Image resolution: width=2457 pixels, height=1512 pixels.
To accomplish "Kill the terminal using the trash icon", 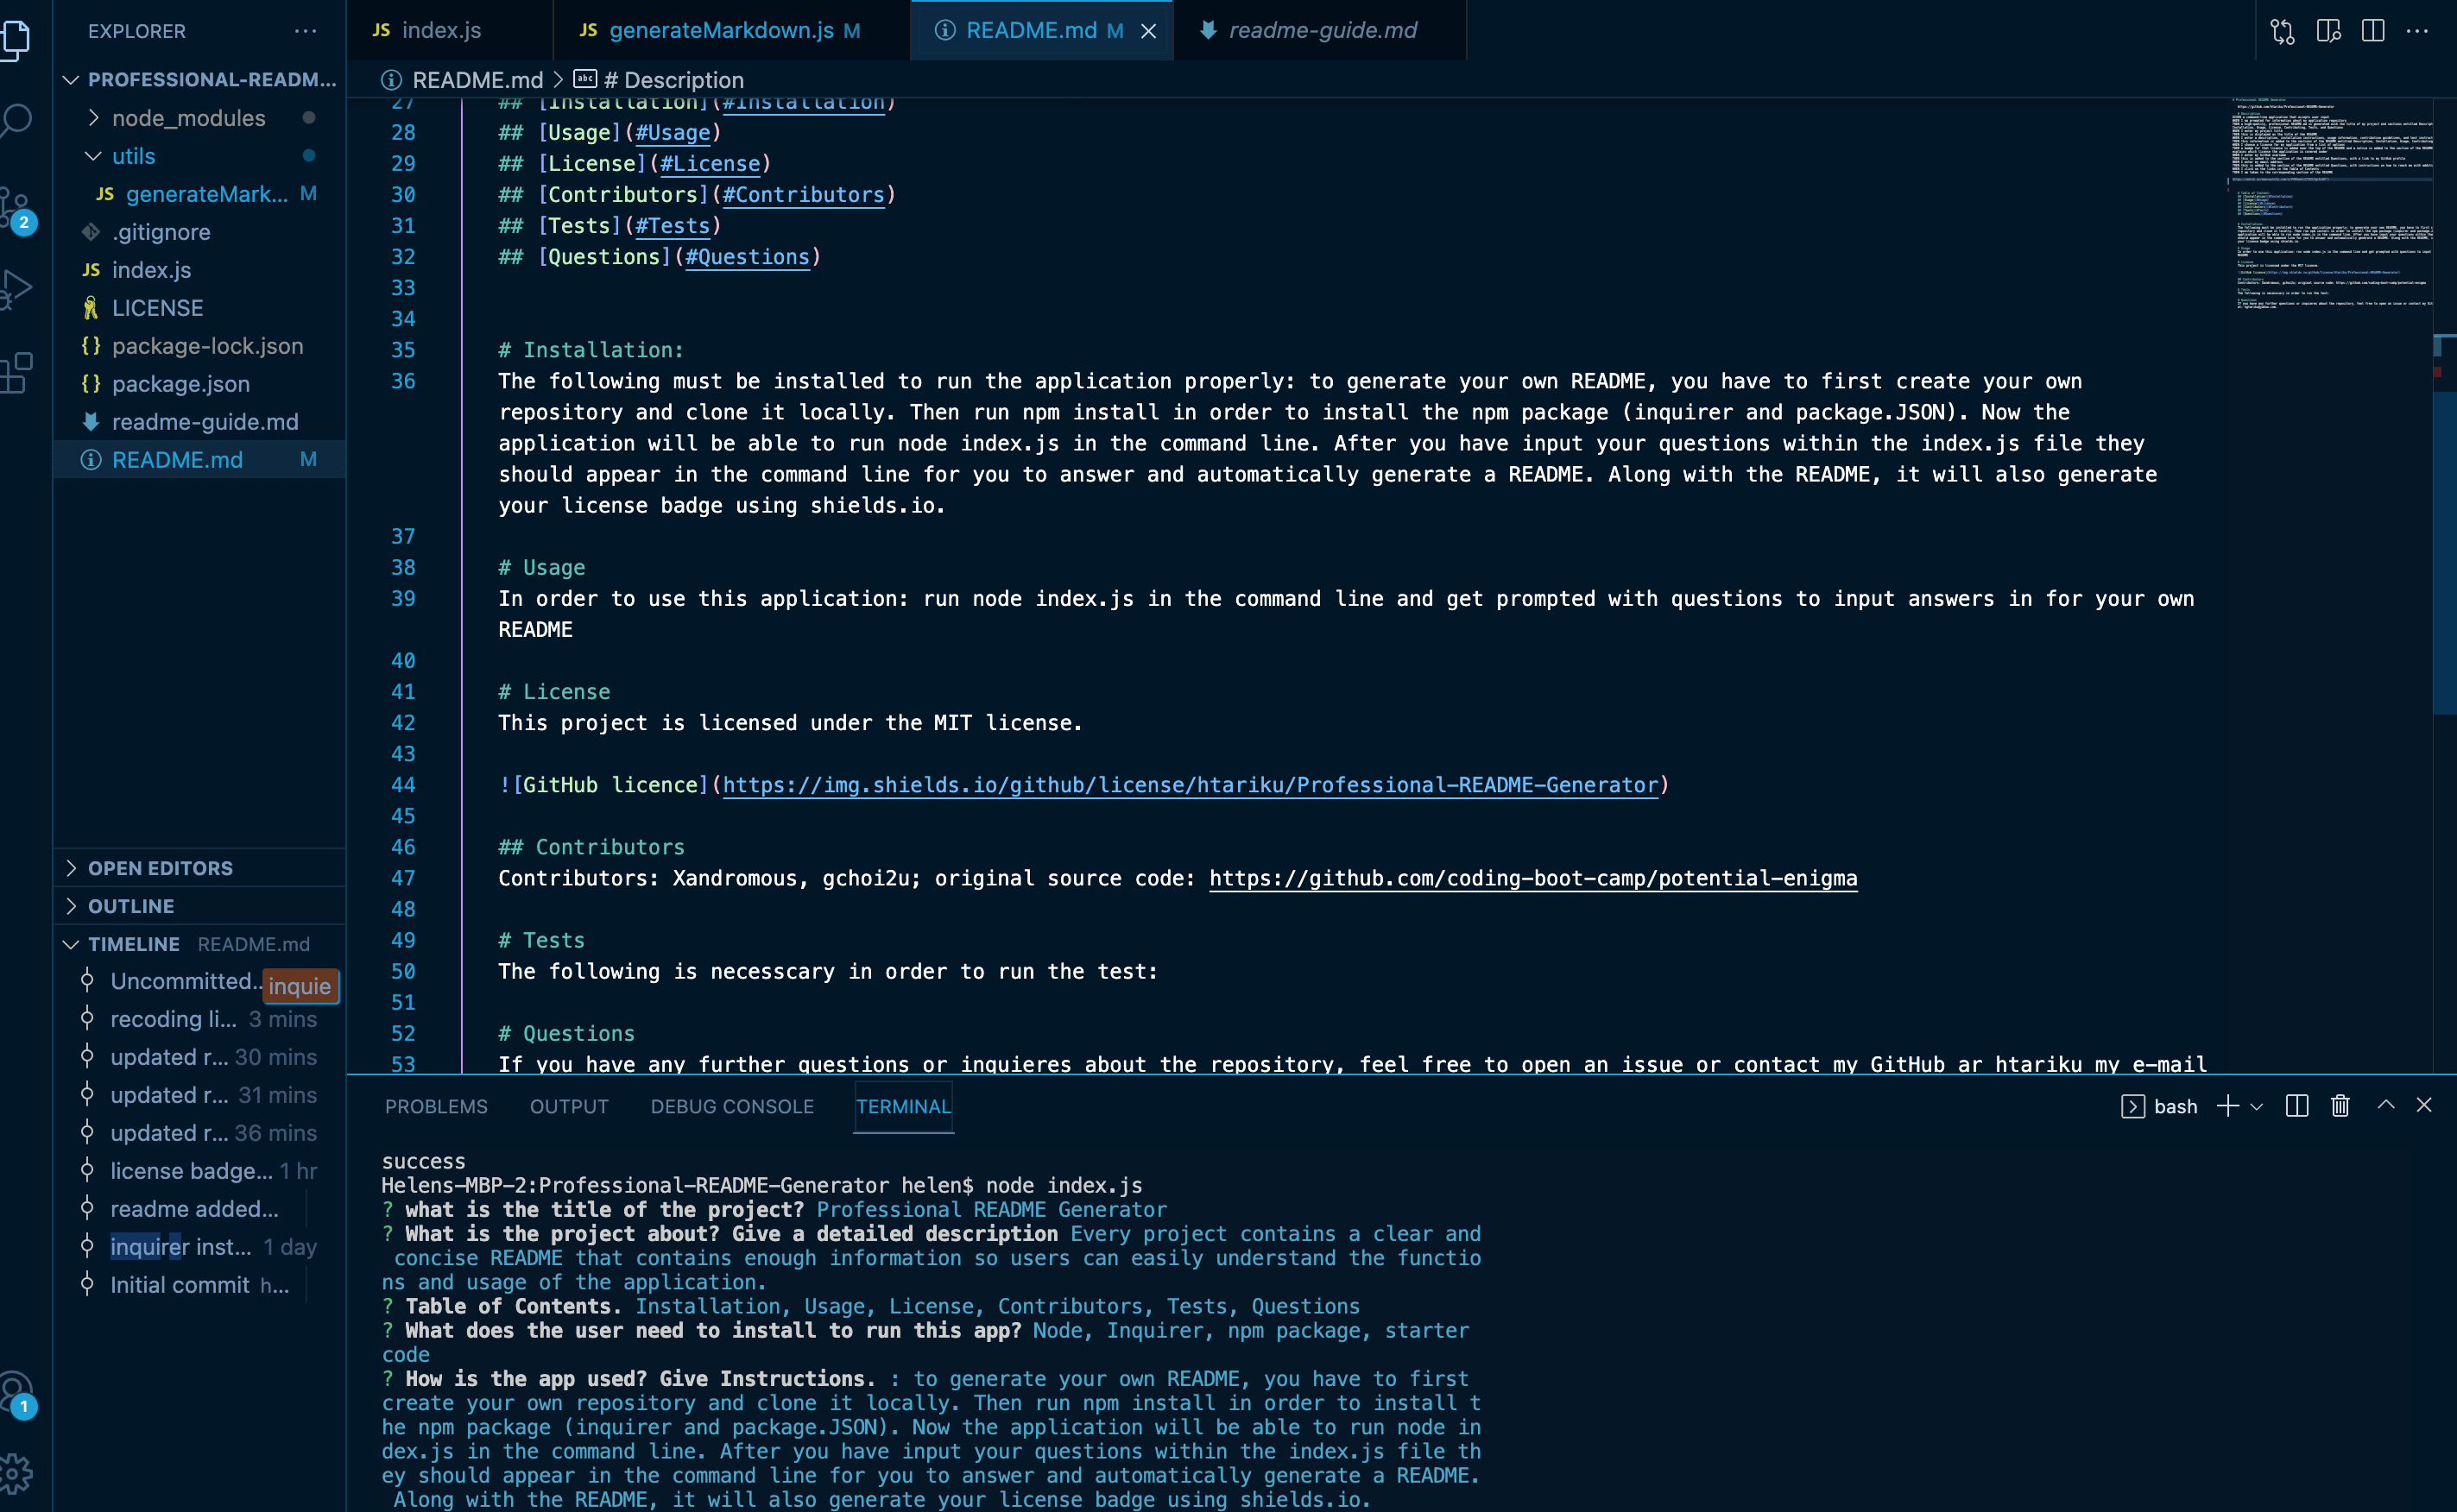I will point(2340,1106).
